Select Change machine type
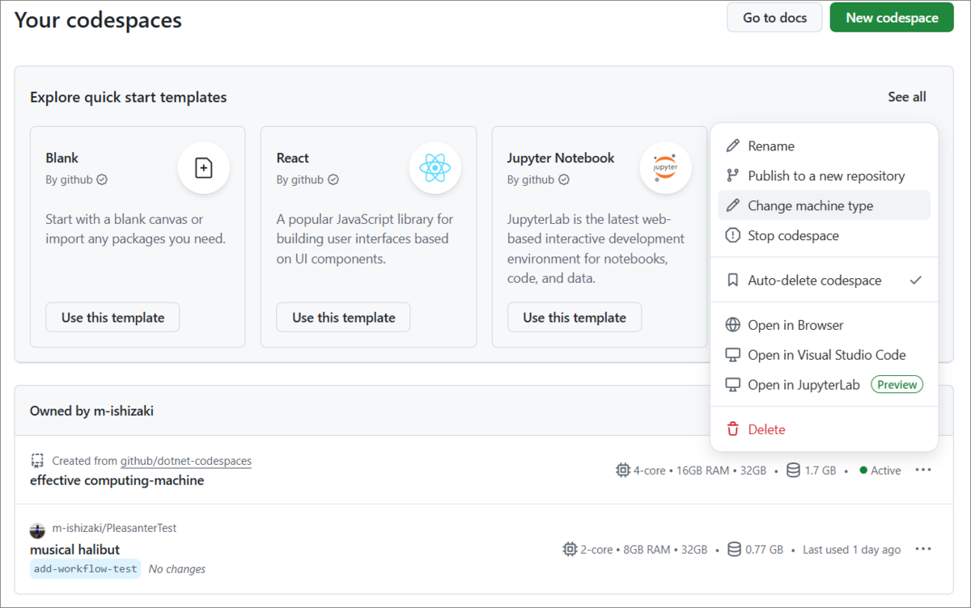The height and width of the screenshot is (608, 971). tap(824, 205)
